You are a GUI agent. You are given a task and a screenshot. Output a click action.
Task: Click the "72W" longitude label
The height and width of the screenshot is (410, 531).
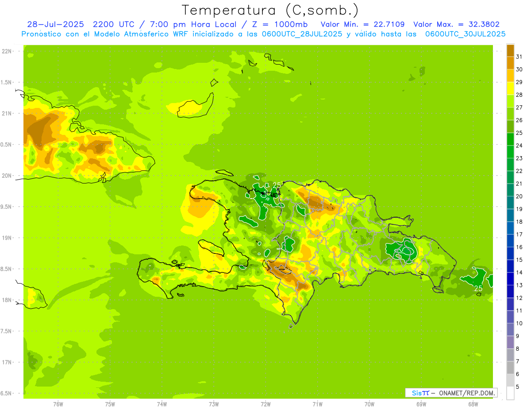[x=265, y=404]
